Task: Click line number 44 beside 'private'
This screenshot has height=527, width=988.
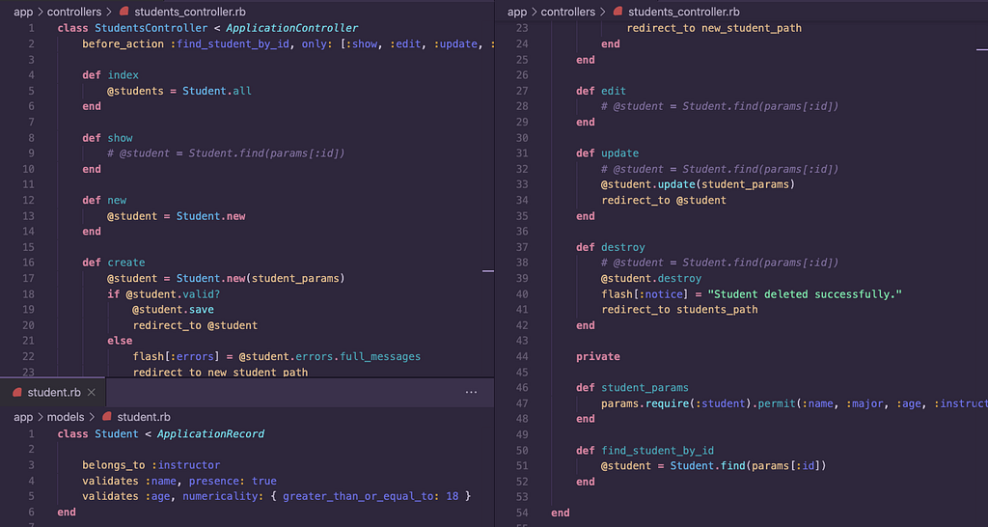Action: tap(522, 356)
